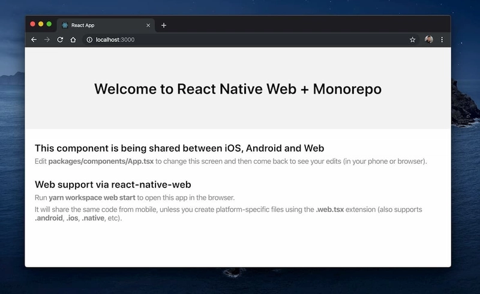Click the "yarn workspace web start" text
The image size is (480, 294).
pos(92,197)
